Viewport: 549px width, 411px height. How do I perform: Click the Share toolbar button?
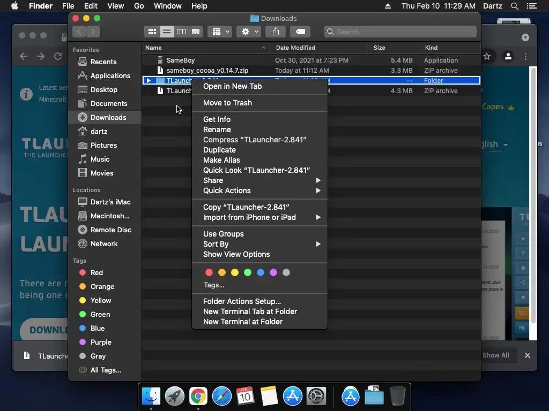(276, 32)
